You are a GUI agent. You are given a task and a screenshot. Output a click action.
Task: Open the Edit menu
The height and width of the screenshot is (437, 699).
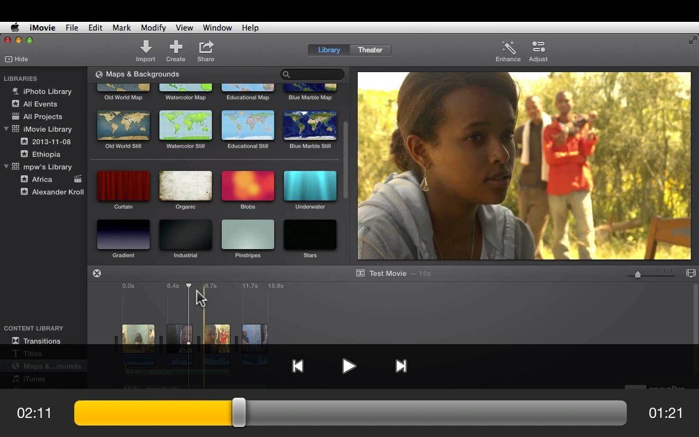click(96, 27)
